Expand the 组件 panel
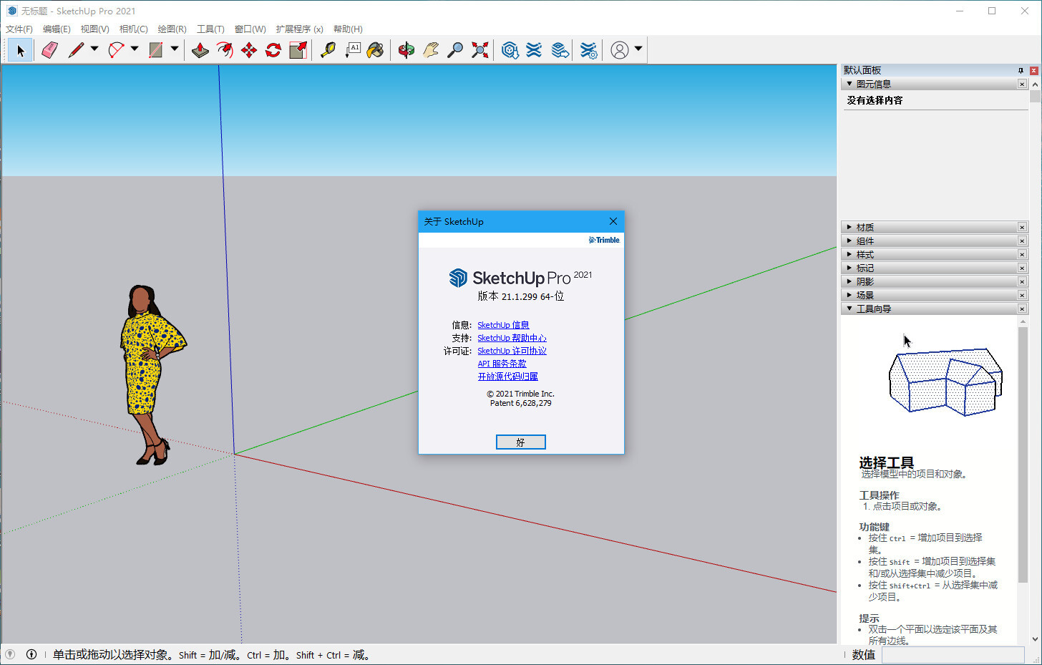The width and height of the screenshot is (1042, 665). pos(849,241)
